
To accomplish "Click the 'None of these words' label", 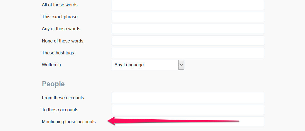I will click(x=62, y=41).
